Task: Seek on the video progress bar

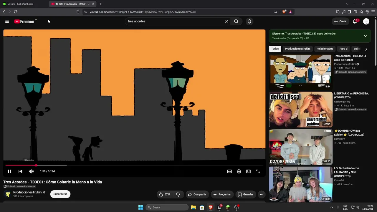Action: click(134, 165)
